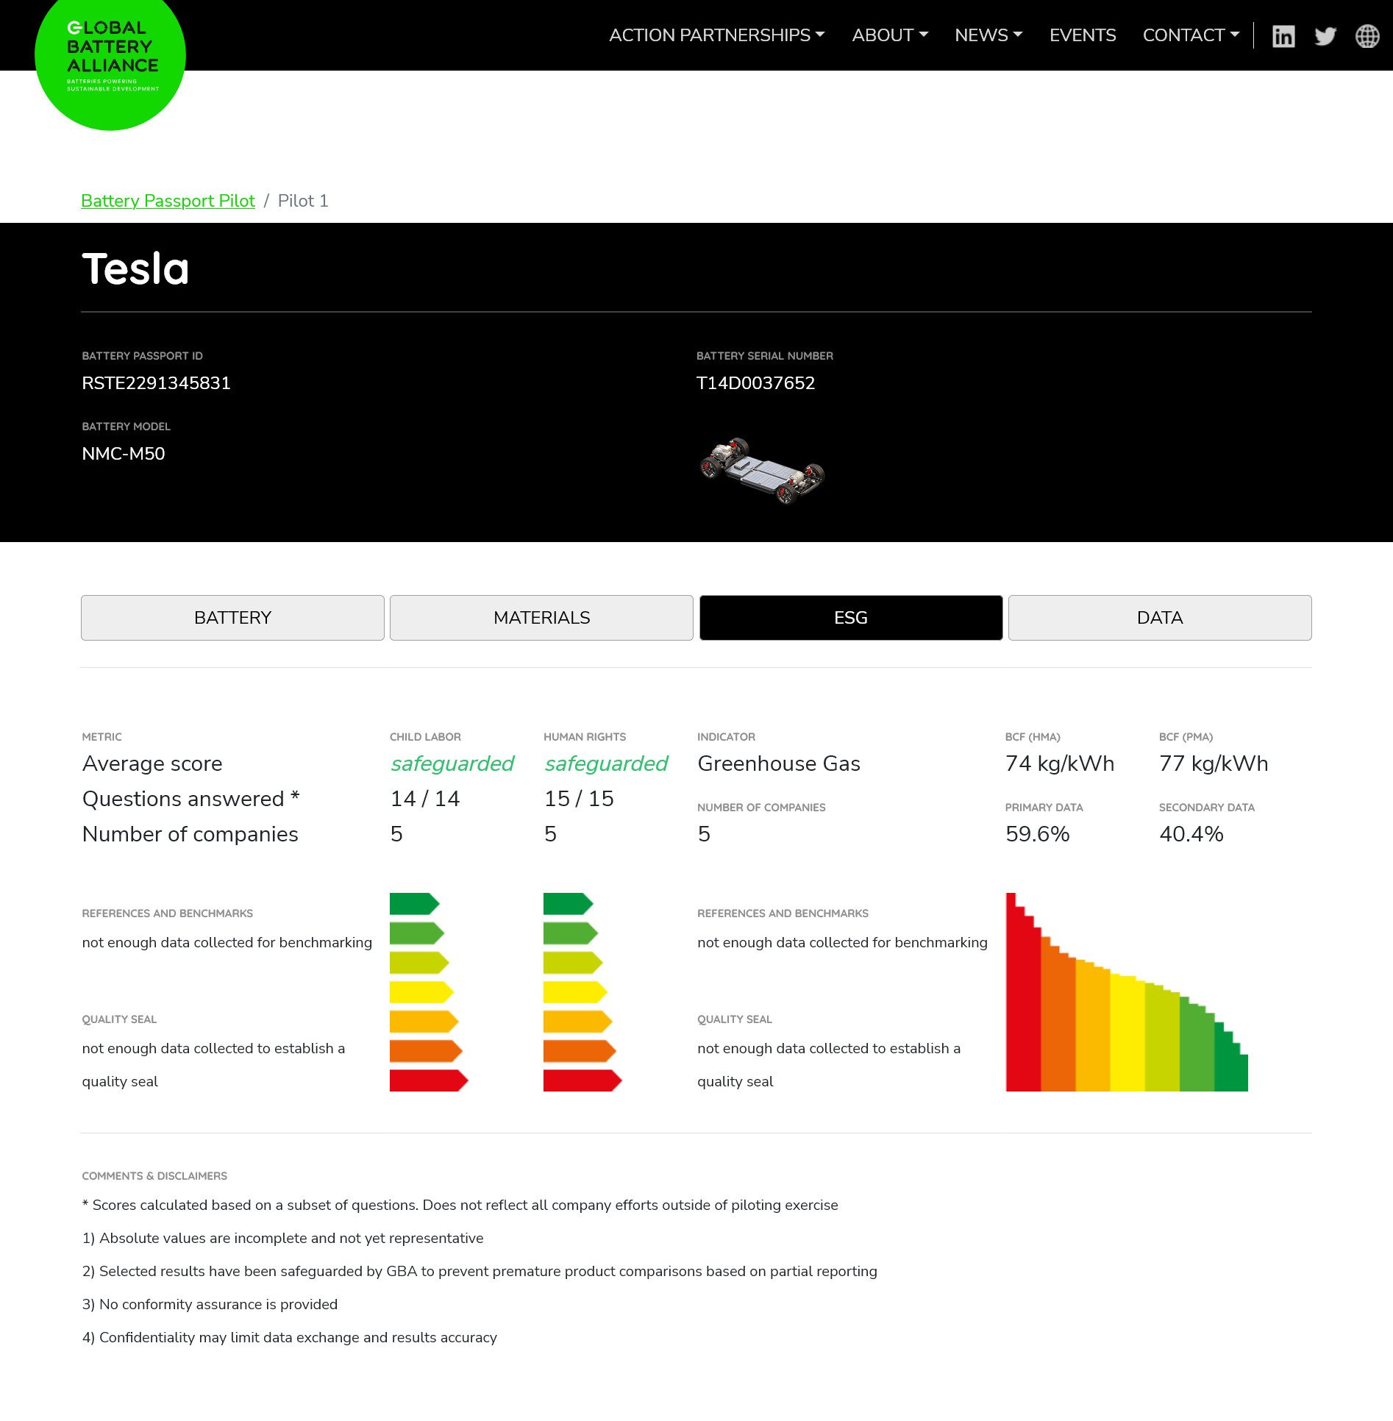Switch to the Battery tab
Screen dimensions: 1393x1421
pyautogui.click(x=232, y=618)
